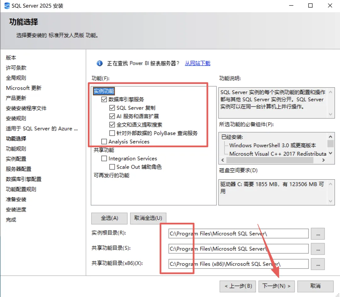Image resolution: width=340 pixels, height=297 pixels.
Task: Select 完成 step in the sidebar
Action: (x=11, y=220)
